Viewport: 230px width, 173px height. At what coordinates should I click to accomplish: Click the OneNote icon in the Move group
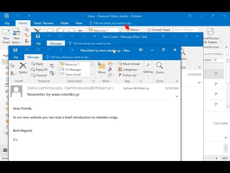click(110, 69)
